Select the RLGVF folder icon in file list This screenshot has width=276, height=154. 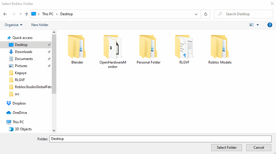click(184, 47)
